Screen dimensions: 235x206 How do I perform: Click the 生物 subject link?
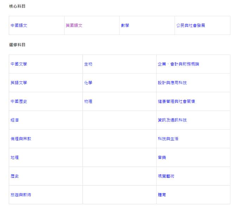[88, 64]
